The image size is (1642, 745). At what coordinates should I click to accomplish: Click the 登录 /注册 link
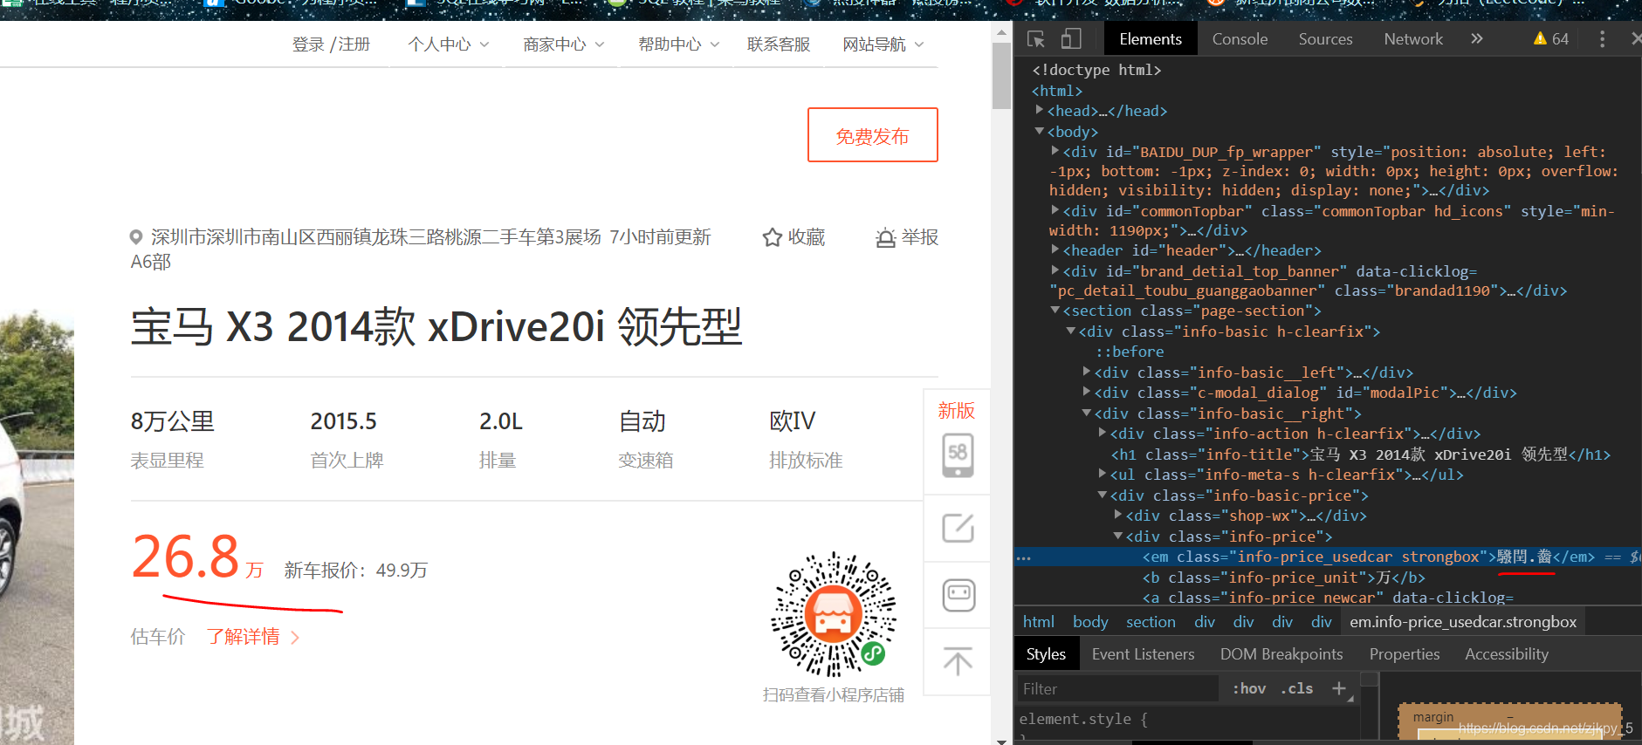click(331, 44)
